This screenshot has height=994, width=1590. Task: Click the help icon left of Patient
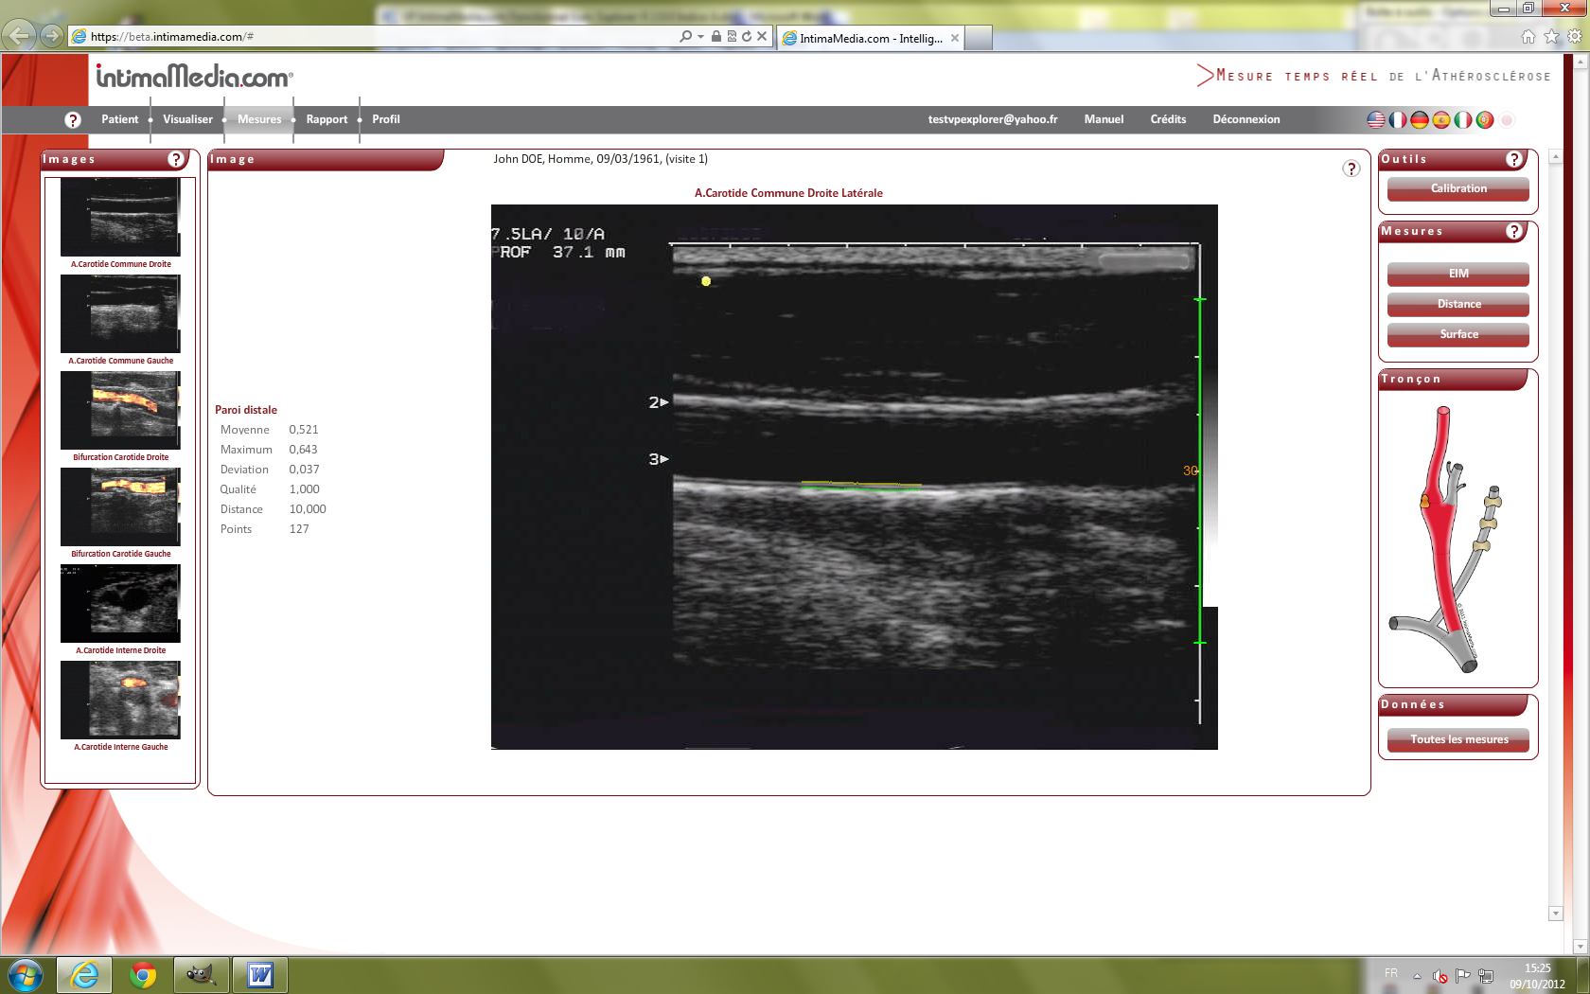pyautogui.click(x=73, y=120)
